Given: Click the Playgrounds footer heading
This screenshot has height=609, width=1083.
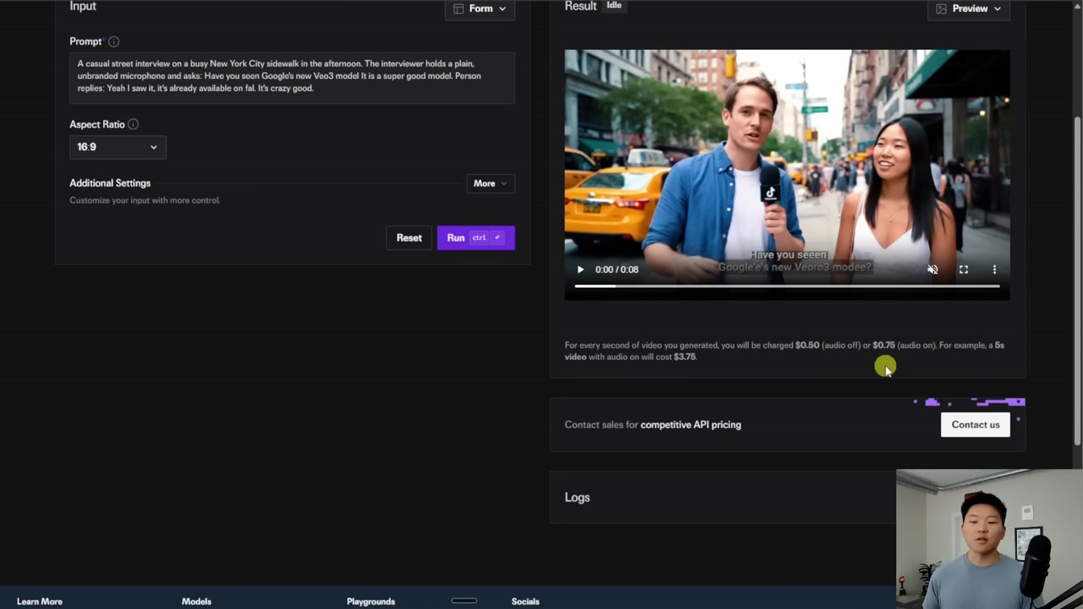Looking at the screenshot, I should [x=371, y=602].
